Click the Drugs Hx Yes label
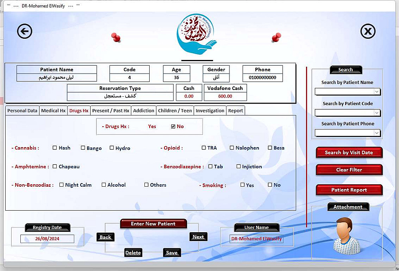The width and height of the screenshot is (399, 271). coord(152,126)
